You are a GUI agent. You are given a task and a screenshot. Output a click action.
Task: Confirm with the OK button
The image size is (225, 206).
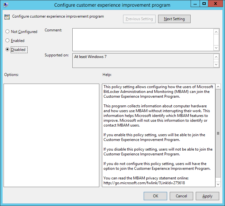click(155, 196)
